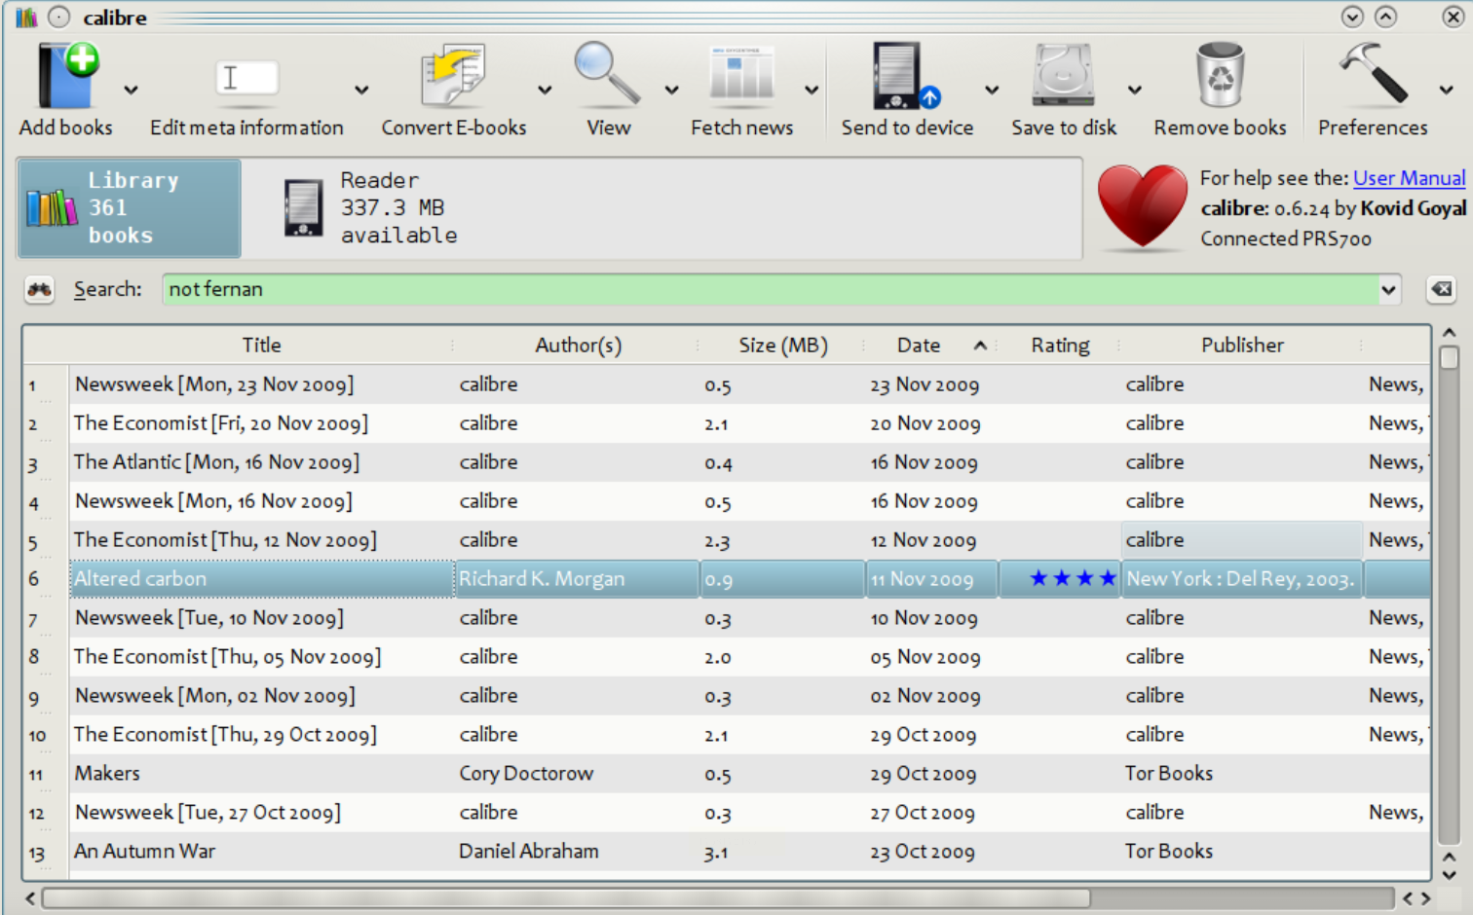Click author 'Richard K. Morgan'

(542, 579)
